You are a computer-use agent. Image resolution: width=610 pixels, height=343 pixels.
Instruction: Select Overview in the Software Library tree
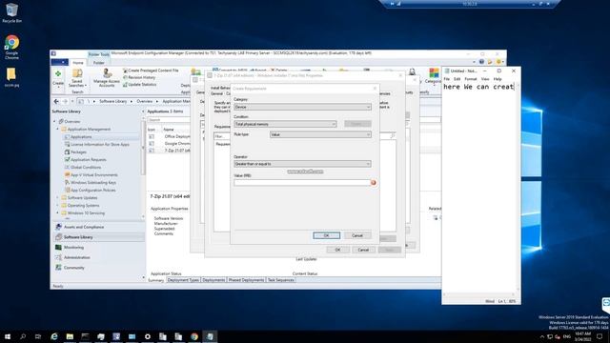pos(72,122)
